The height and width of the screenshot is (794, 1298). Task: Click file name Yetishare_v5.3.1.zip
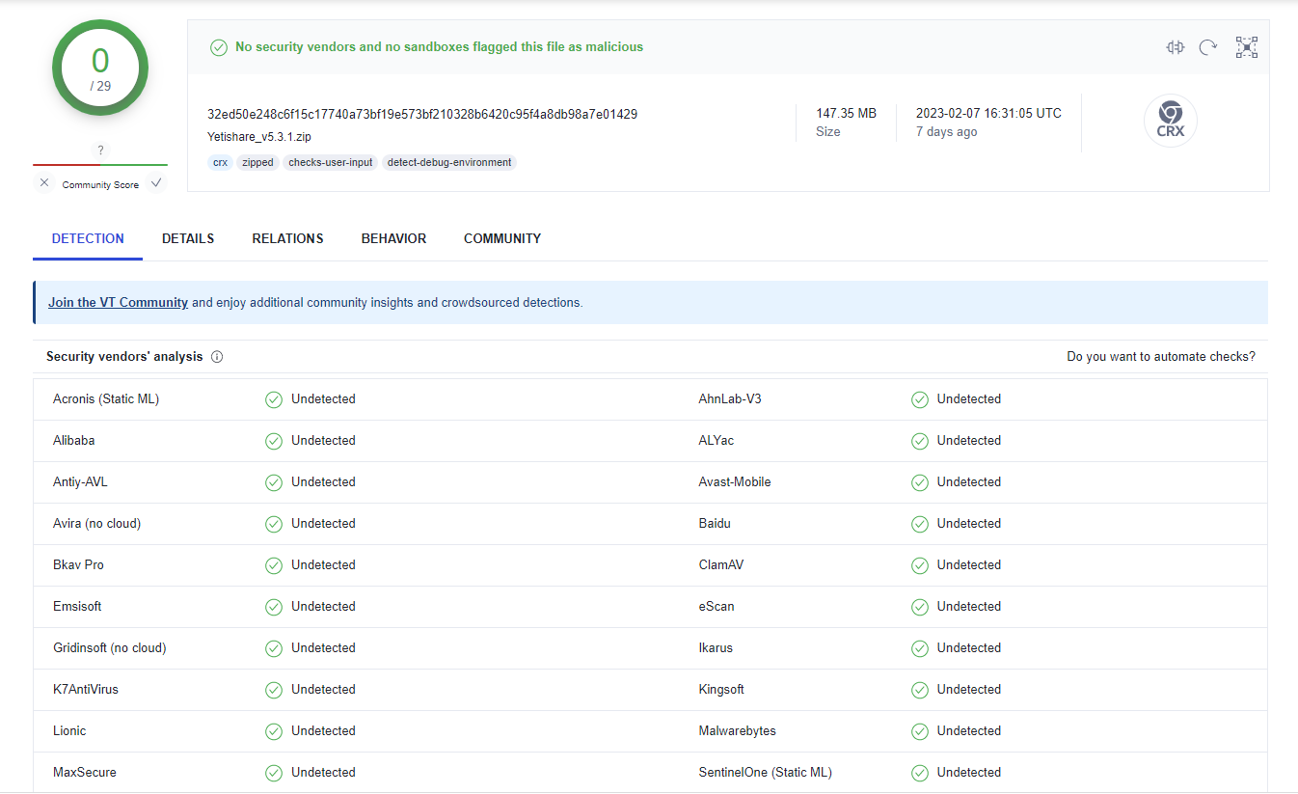point(259,137)
